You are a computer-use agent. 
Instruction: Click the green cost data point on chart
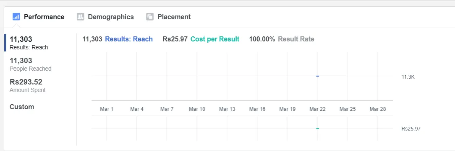pos(317,128)
